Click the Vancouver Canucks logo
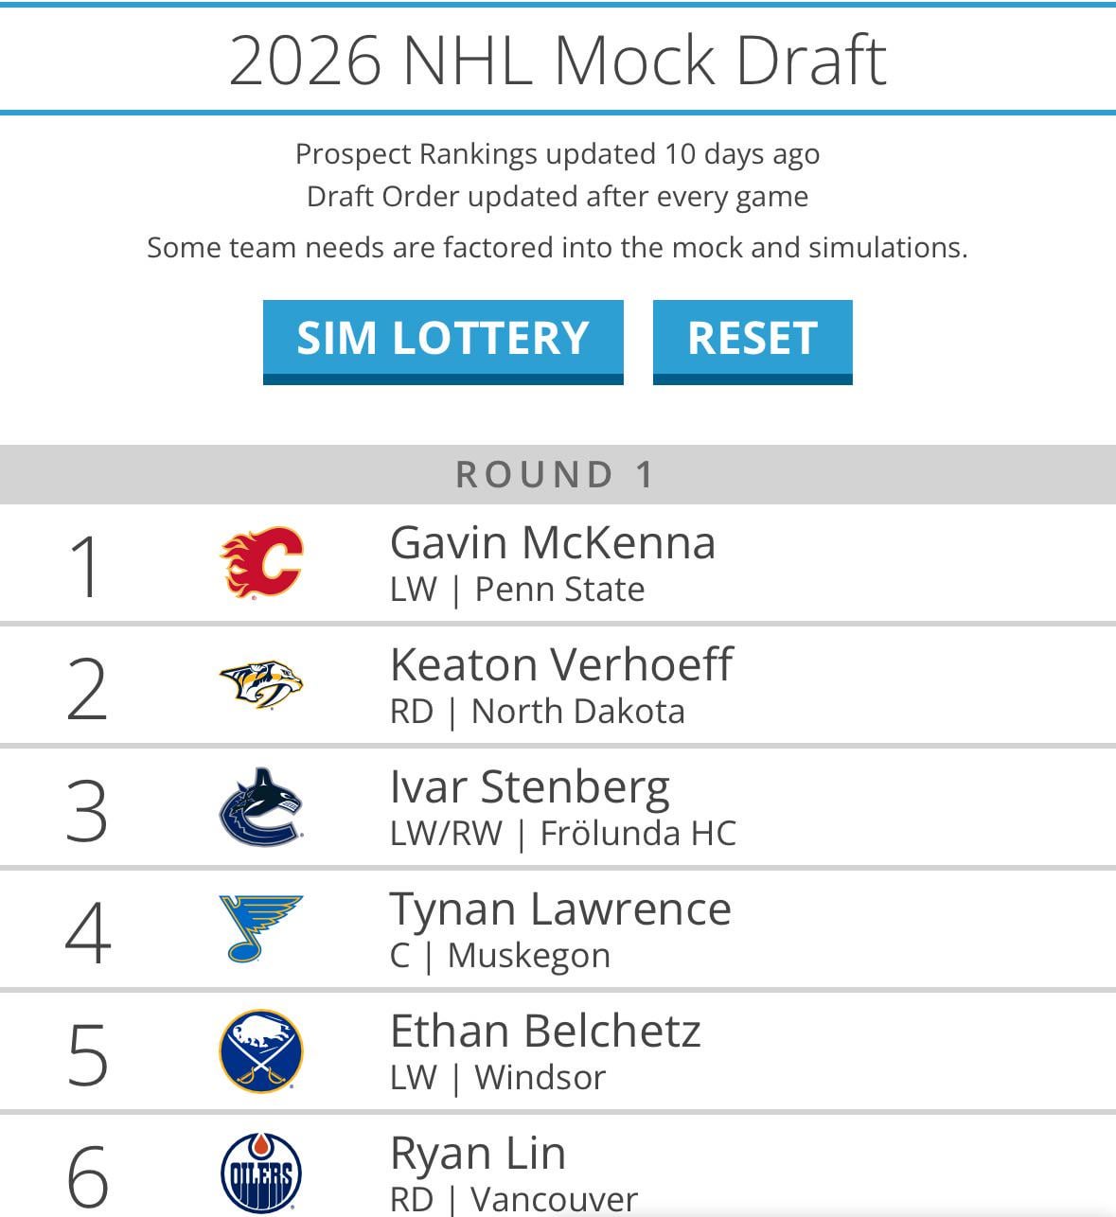1116x1217 pixels. (x=261, y=807)
